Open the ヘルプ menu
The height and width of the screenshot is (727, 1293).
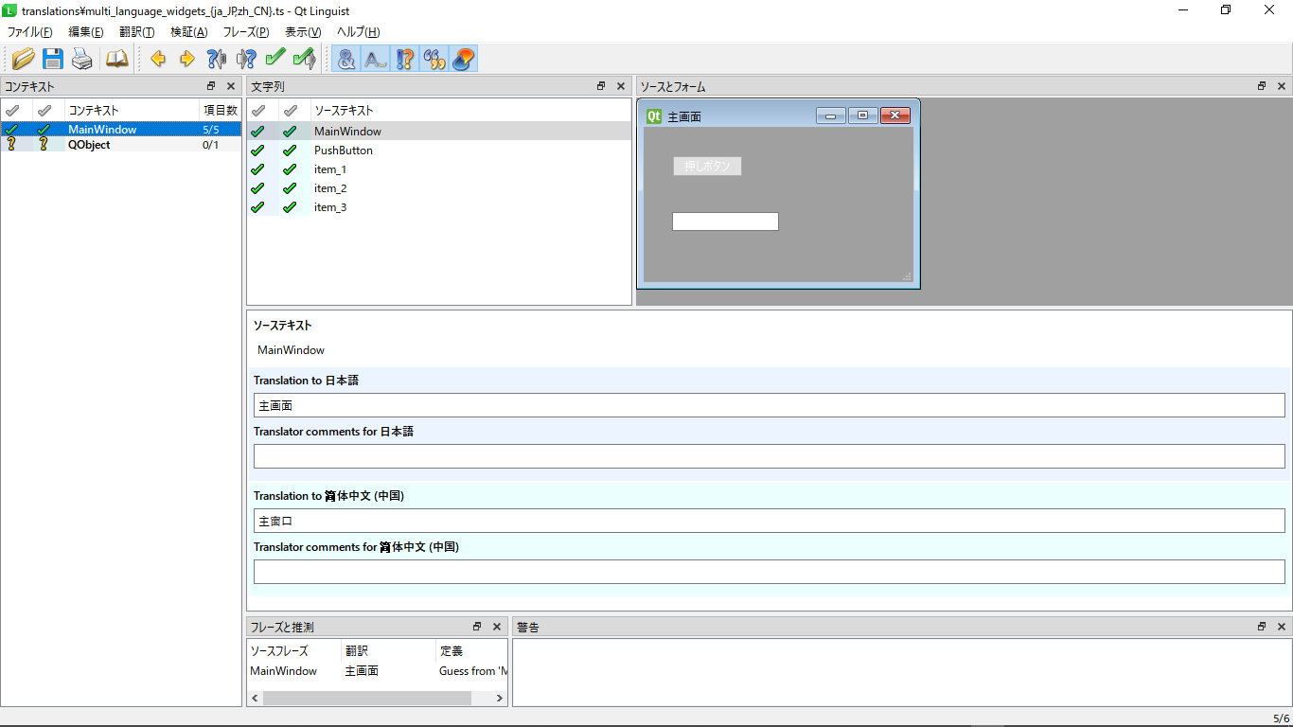point(358,32)
